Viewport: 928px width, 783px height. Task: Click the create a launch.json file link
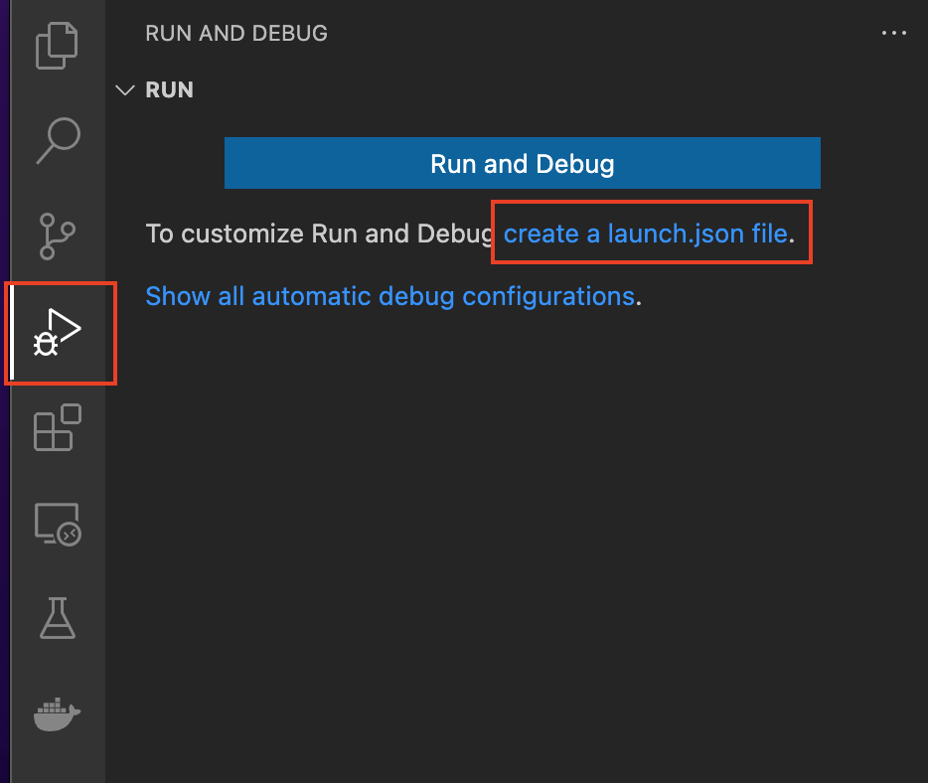coord(646,234)
